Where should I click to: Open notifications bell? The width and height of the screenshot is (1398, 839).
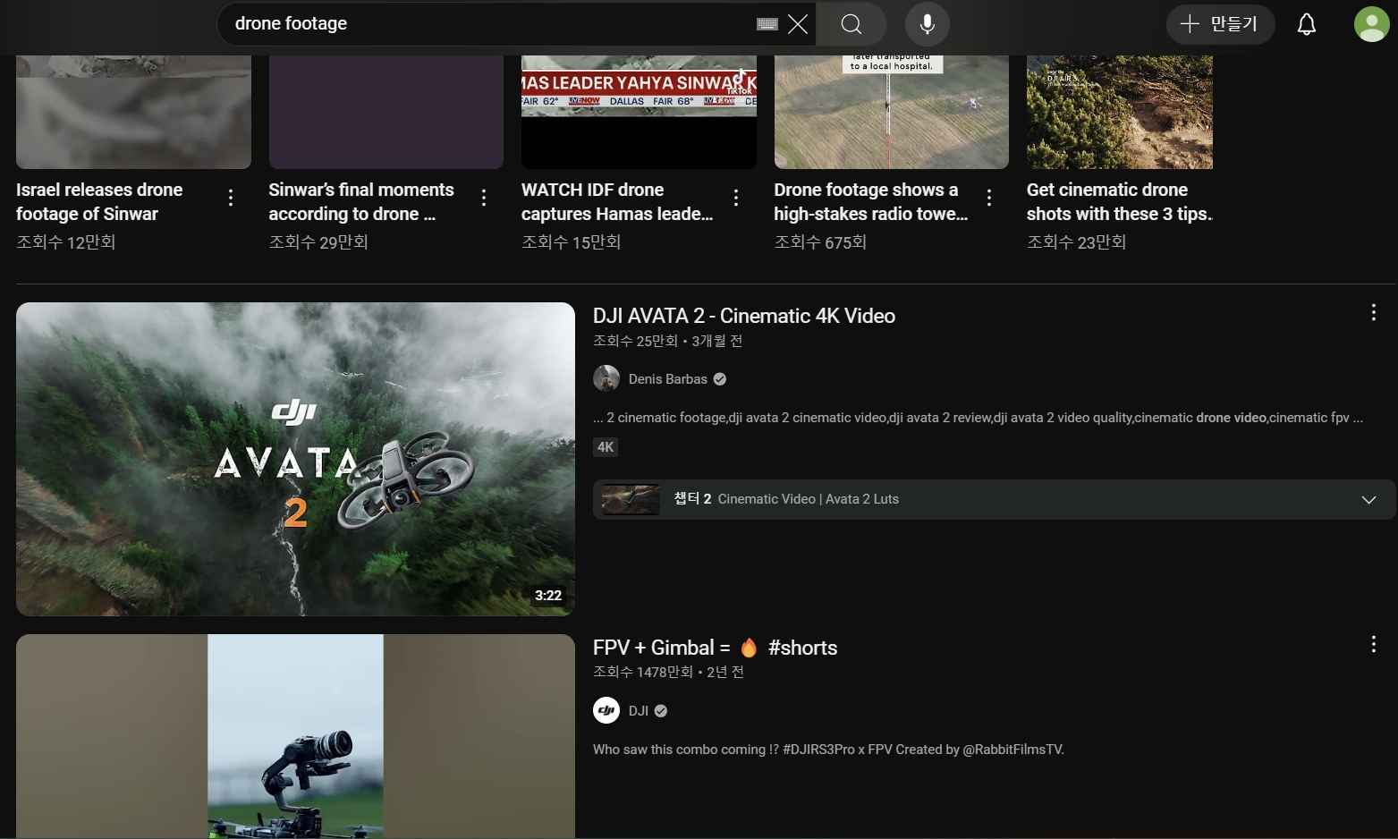pos(1307,24)
